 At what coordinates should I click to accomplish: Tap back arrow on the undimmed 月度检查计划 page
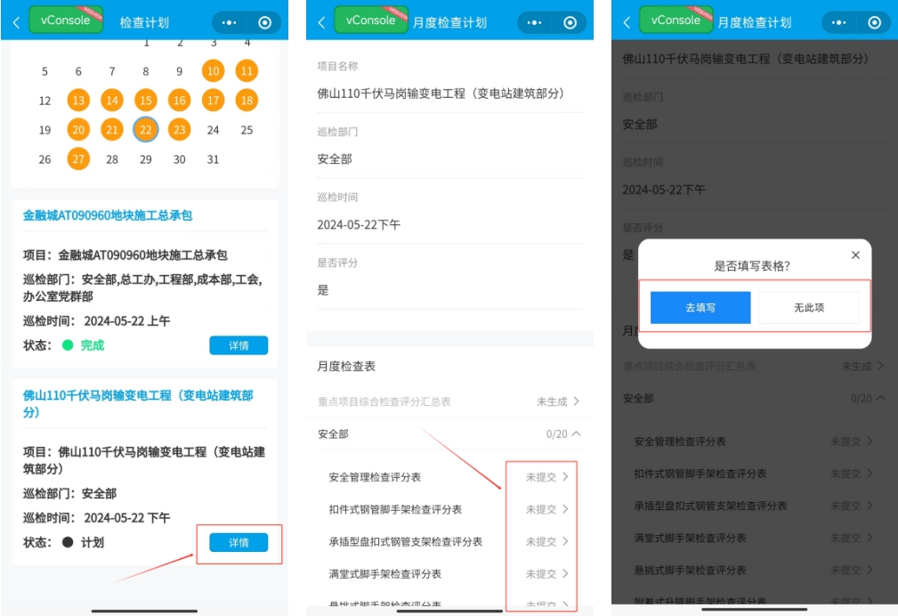[x=321, y=23]
